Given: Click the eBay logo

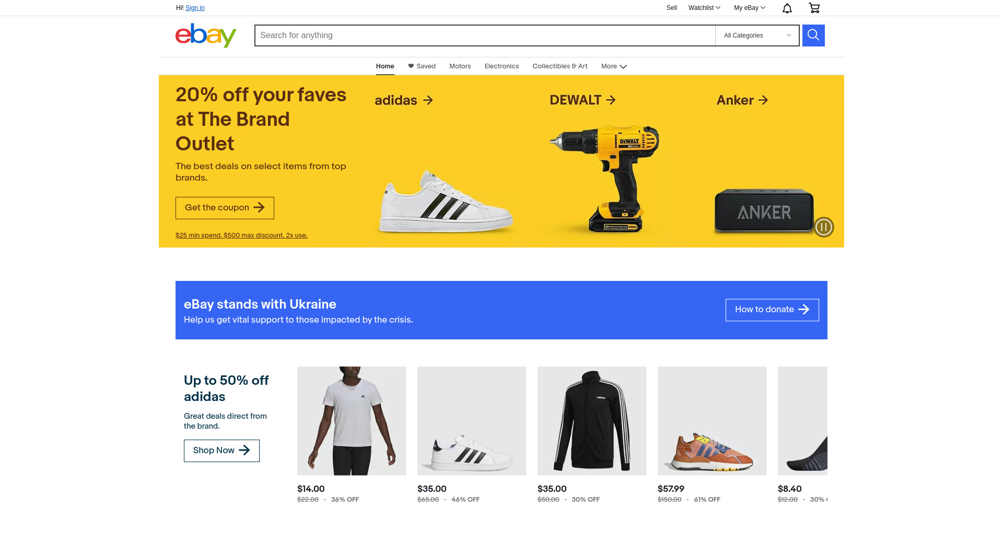Looking at the screenshot, I should 206,36.
